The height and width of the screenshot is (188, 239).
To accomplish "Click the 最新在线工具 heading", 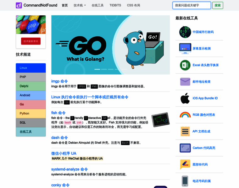I will pos(186,18).
